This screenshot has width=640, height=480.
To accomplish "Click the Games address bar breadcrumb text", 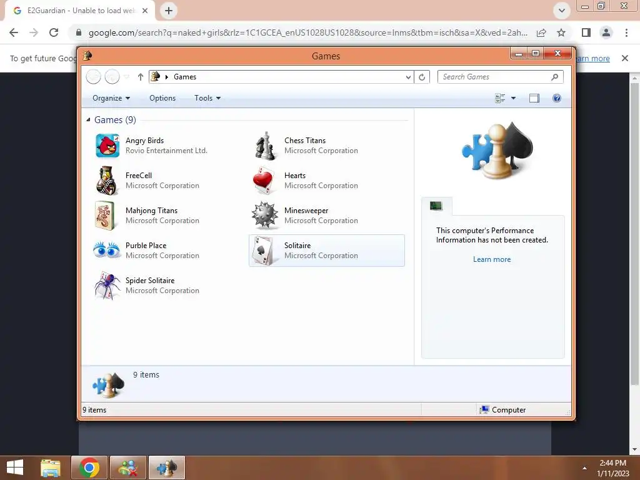I will point(185,77).
